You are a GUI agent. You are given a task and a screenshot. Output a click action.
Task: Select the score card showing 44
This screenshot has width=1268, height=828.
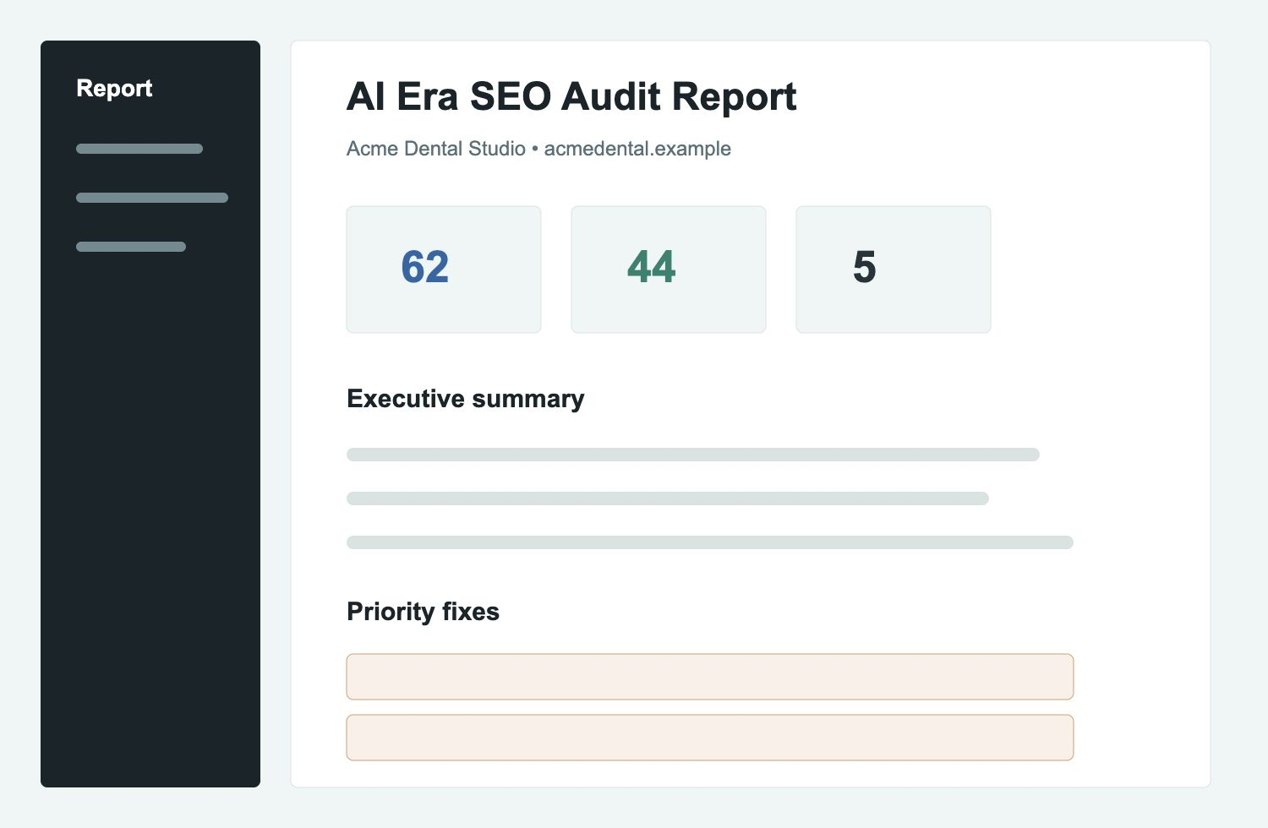(669, 270)
